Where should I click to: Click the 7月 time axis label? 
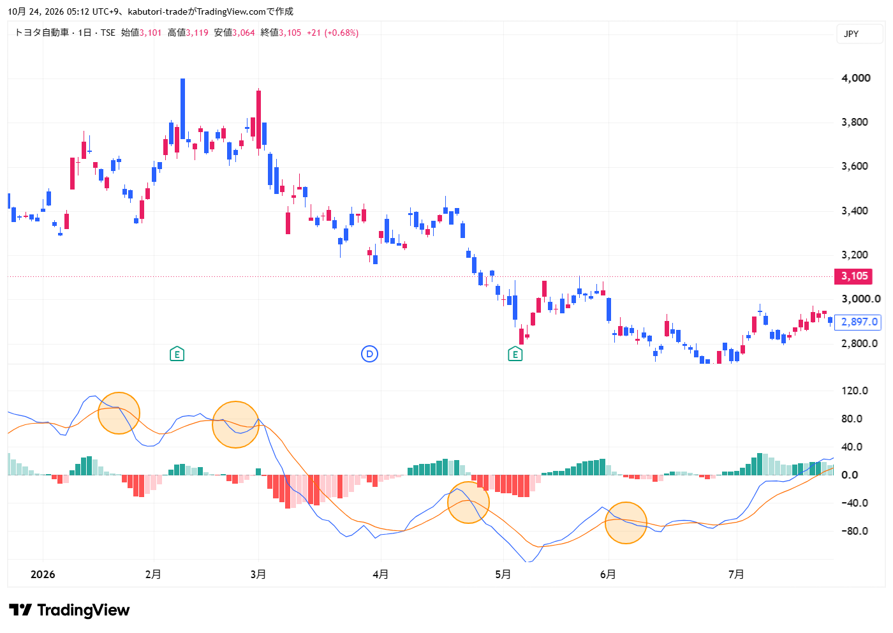[737, 574]
